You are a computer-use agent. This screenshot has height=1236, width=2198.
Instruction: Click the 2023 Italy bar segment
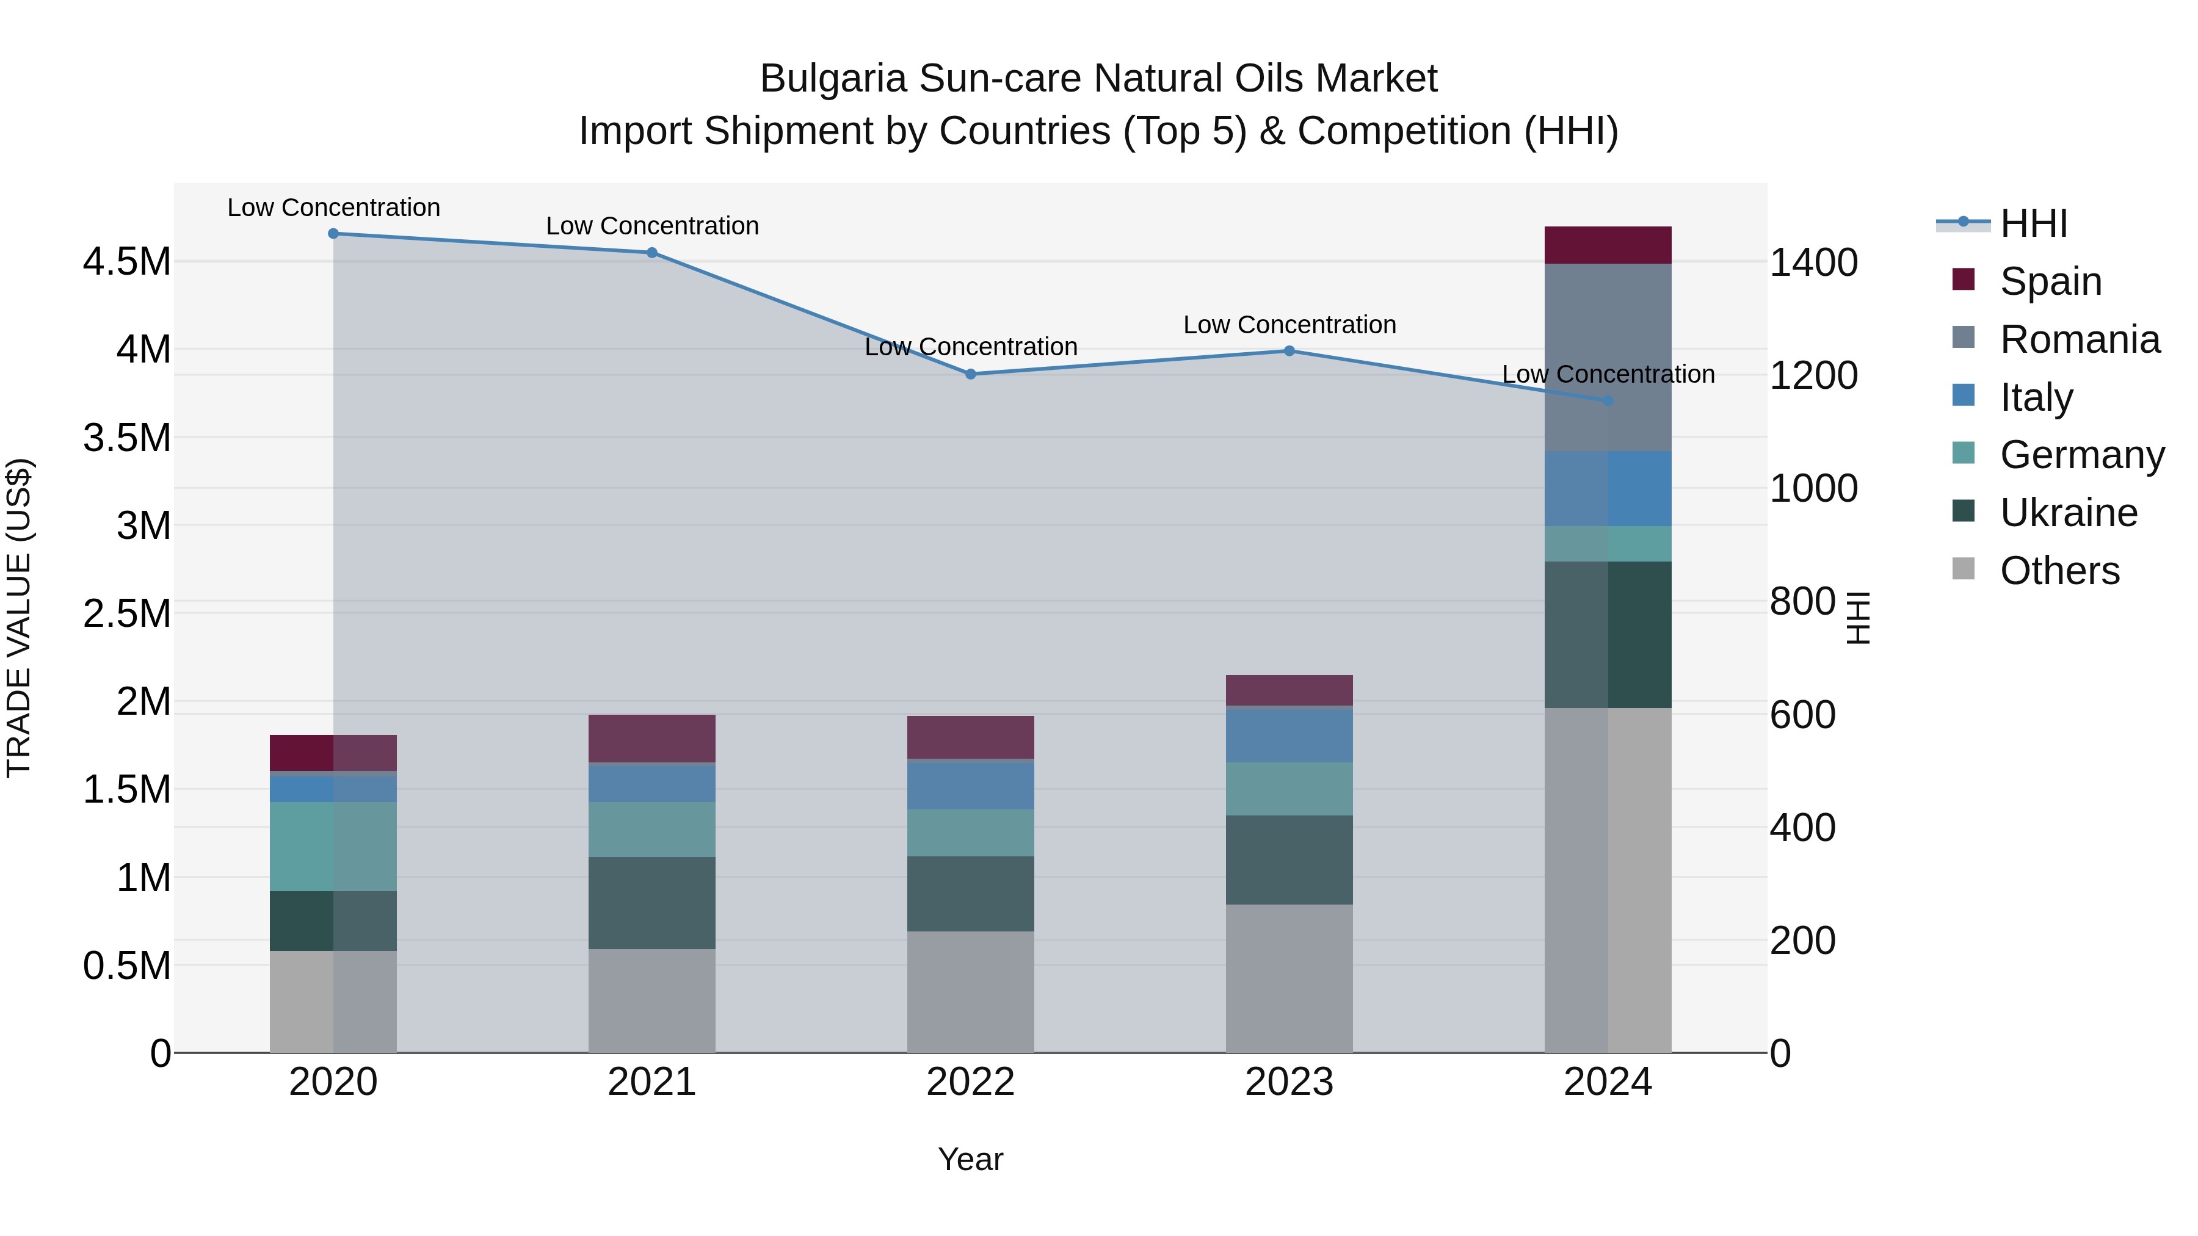click(1289, 736)
